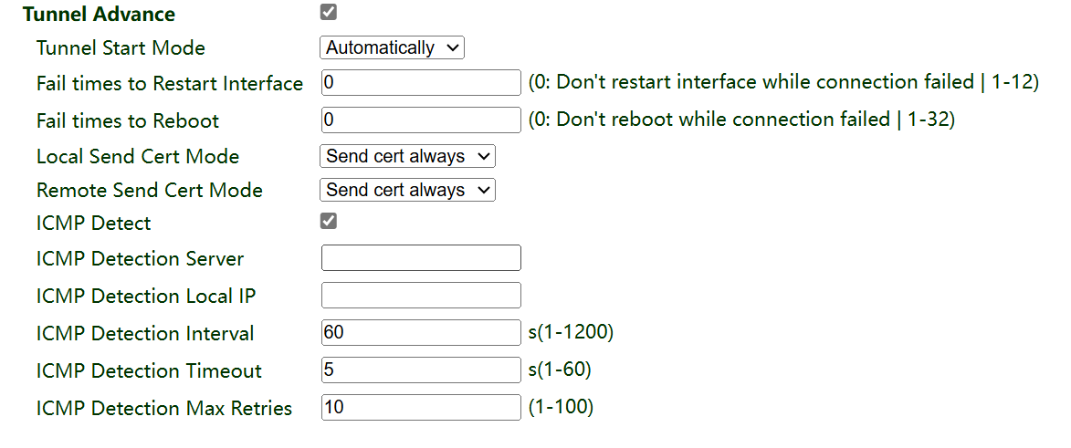Viewport: 1071px width, 448px height.
Task: Open the Remote Send Cert Mode dropdown
Action: 407,190
